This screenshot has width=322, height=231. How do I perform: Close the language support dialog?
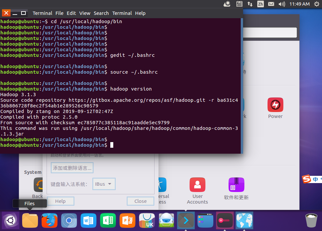(140, 201)
